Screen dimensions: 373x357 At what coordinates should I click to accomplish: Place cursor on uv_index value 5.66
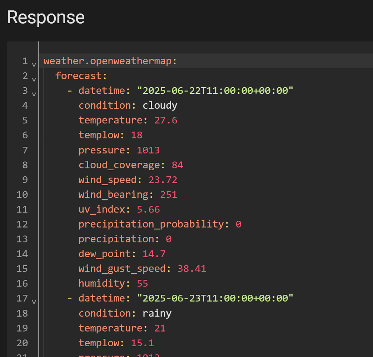pos(148,209)
